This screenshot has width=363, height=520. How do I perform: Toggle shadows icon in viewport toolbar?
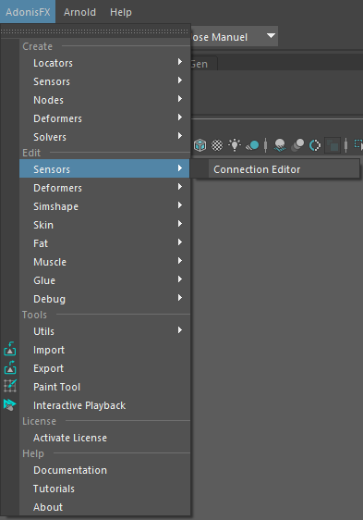[x=252, y=145]
